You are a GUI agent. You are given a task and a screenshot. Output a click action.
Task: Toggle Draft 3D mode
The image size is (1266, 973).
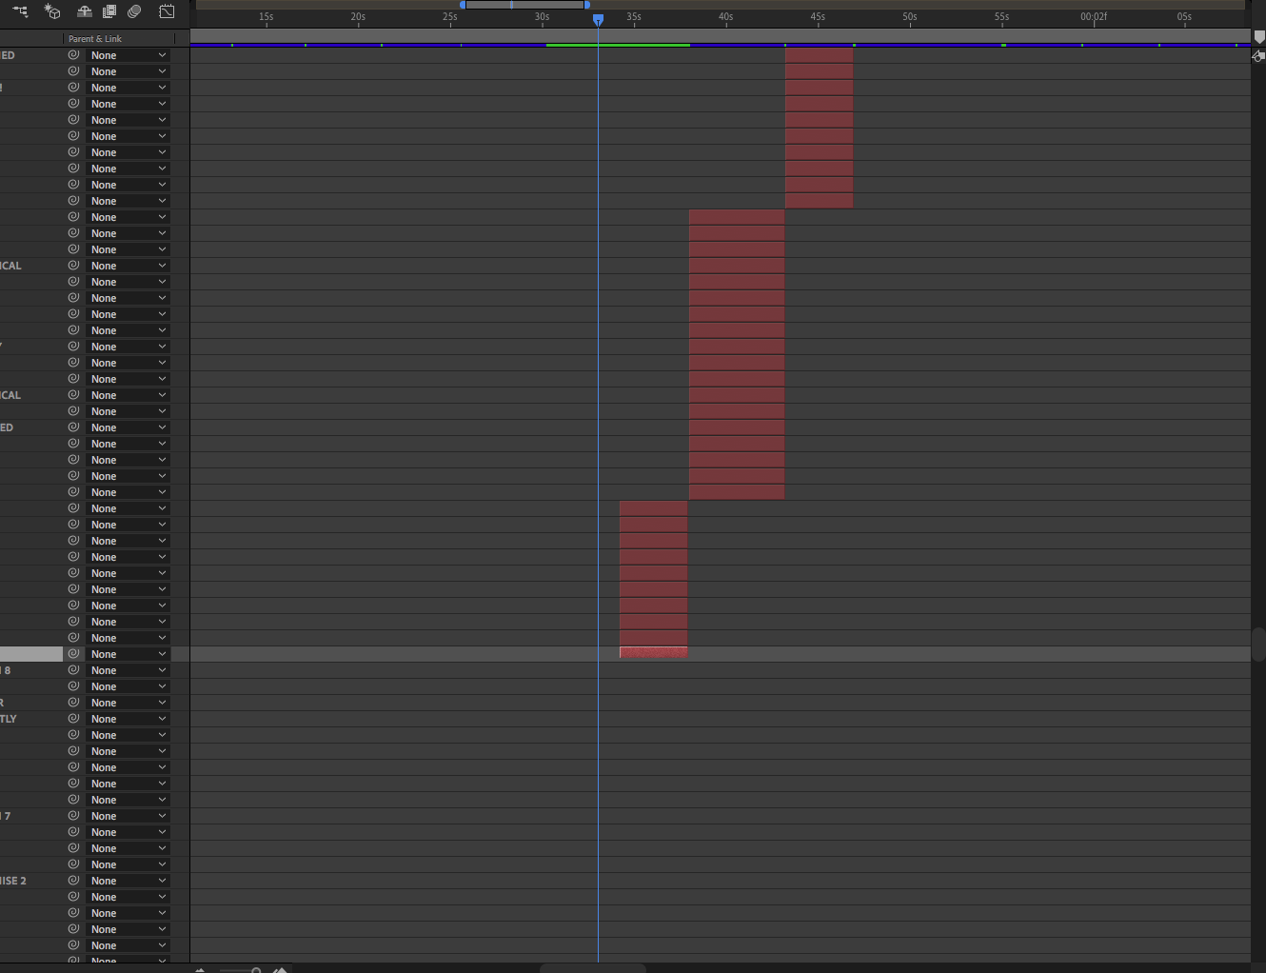coord(52,11)
